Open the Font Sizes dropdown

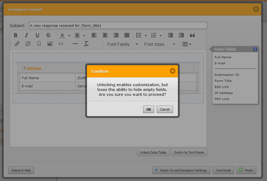pyautogui.click(x=159, y=44)
